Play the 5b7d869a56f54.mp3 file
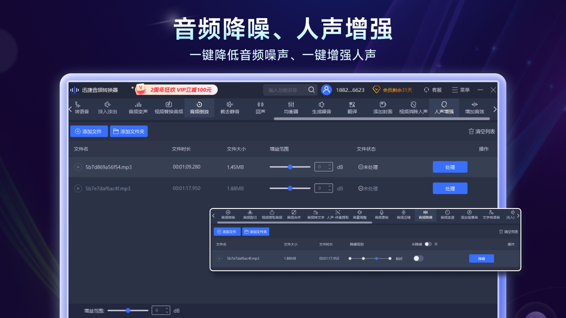This screenshot has height=318, width=566. point(78,167)
